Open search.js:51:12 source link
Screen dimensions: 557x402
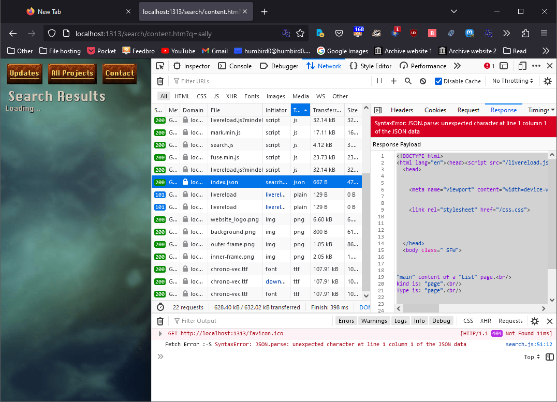click(x=529, y=345)
